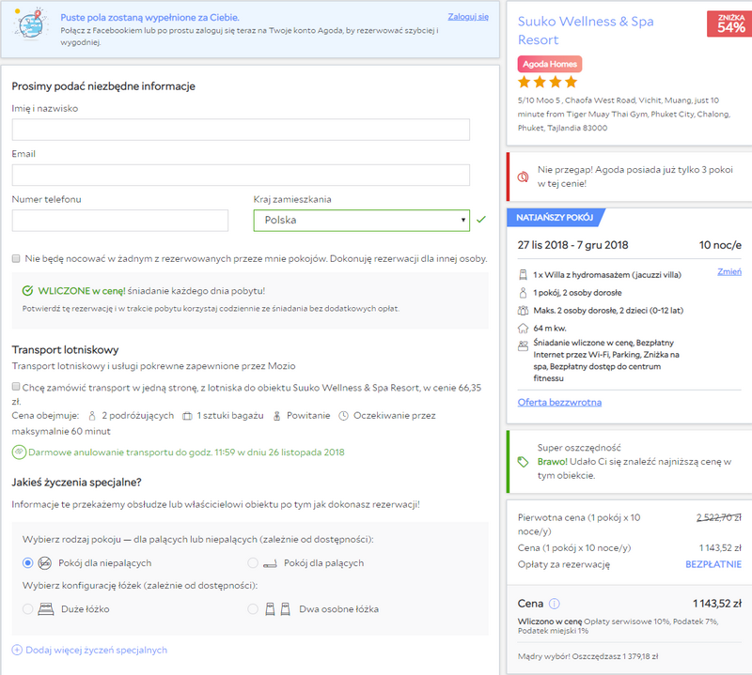
Task: Tick the booking for another person checkbox
Action: click(16, 259)
